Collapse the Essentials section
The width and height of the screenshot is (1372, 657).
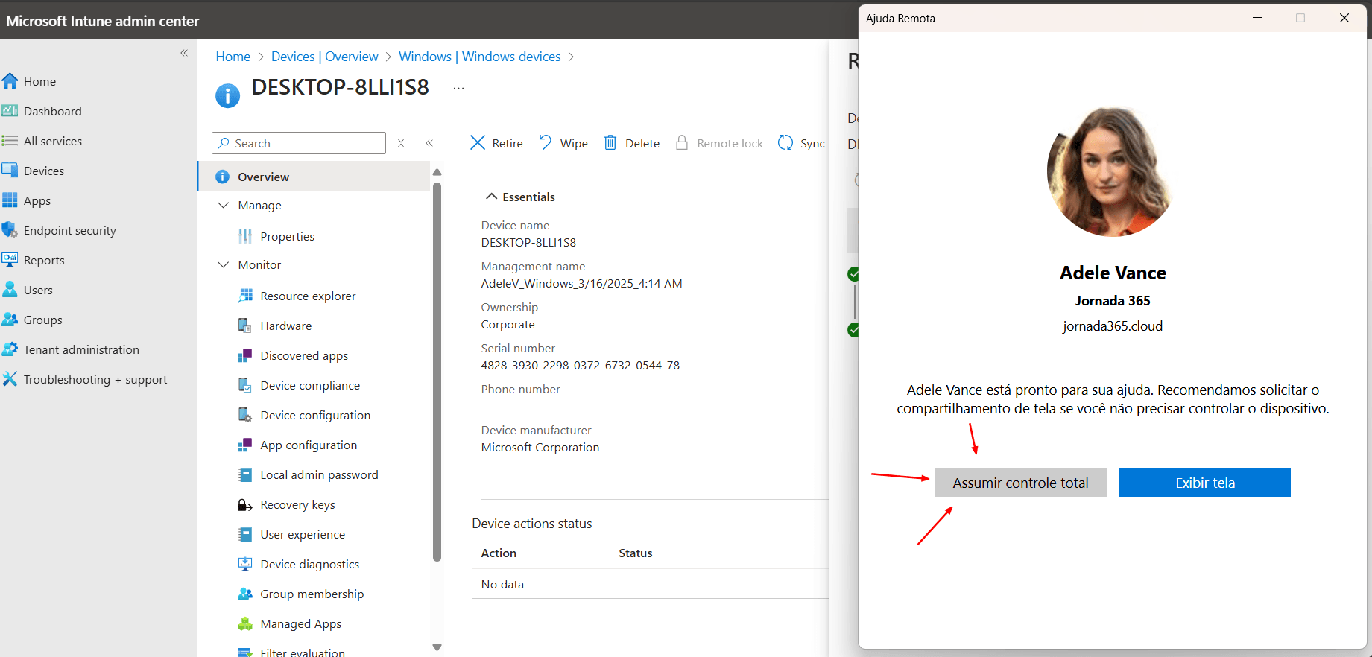point(491,197)
